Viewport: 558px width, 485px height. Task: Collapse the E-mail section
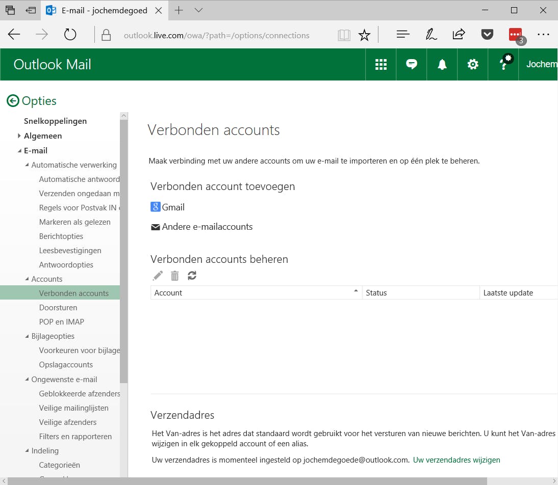[19, 151]
